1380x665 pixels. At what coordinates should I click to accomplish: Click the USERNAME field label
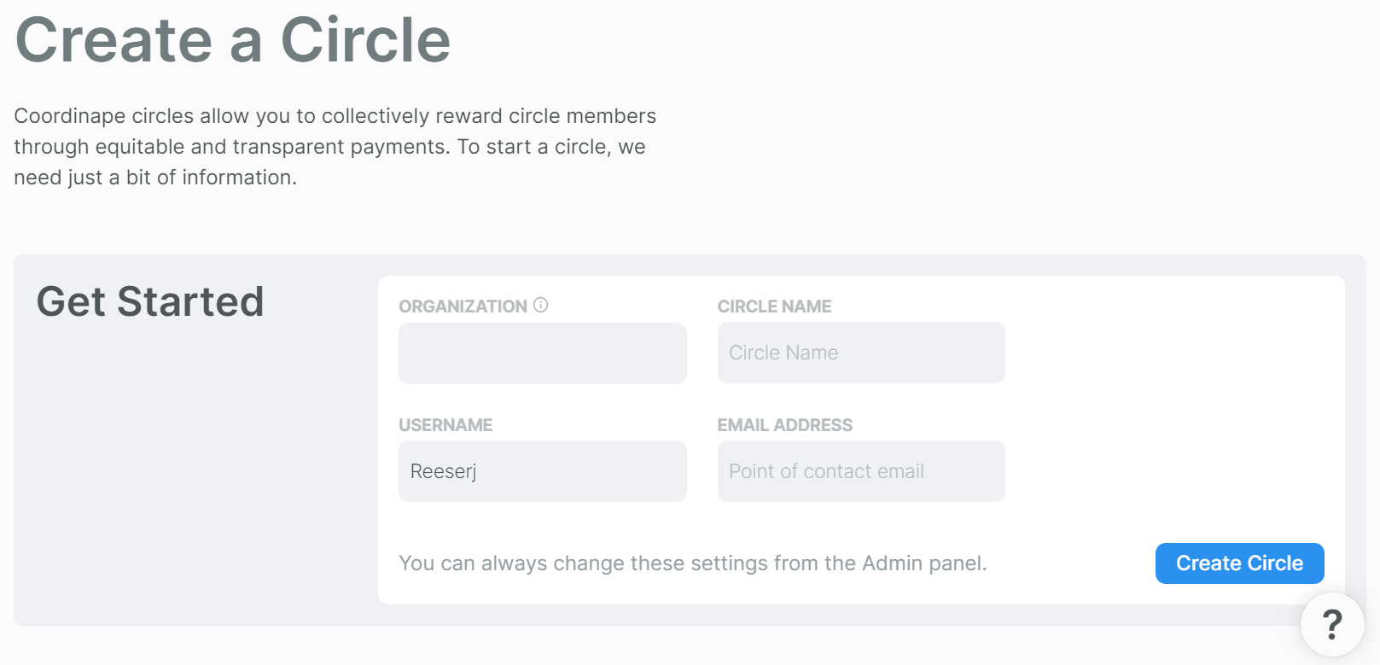tap(445, 425)
